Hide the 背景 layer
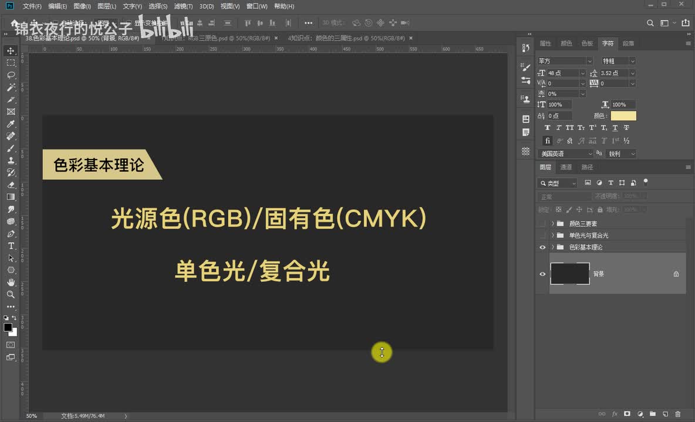695x422 pixels. pos(542,274)
